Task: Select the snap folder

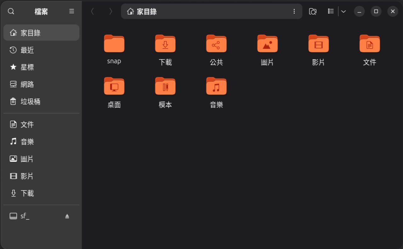Action: pyautogui.click(x=114, y=44)
